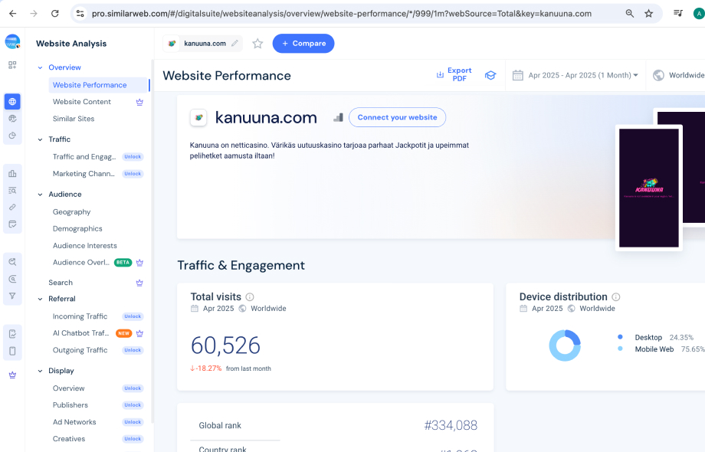This screenshot has height=452, width=705.
Task: Collapse the Overview section chevron
Action: pyautogui.click(x=40, y=67)
